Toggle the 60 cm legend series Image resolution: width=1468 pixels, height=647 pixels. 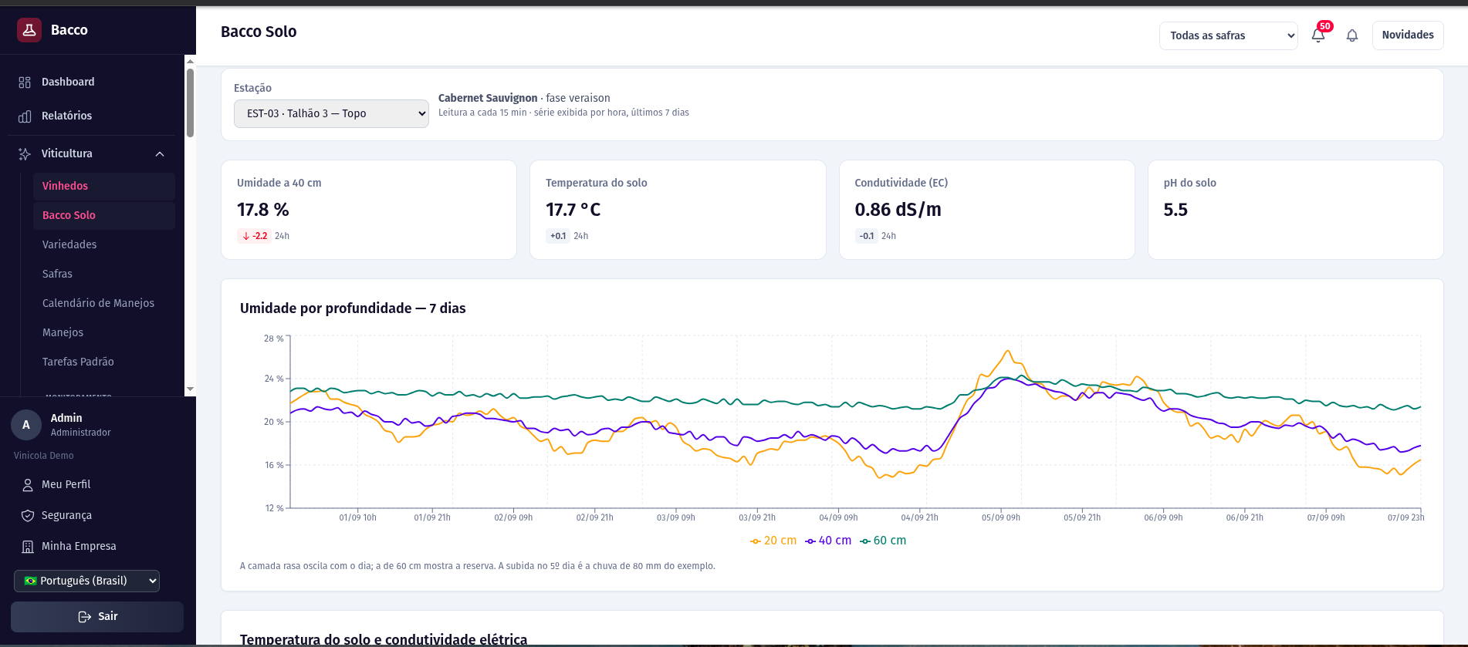click(x=883, y=541)
